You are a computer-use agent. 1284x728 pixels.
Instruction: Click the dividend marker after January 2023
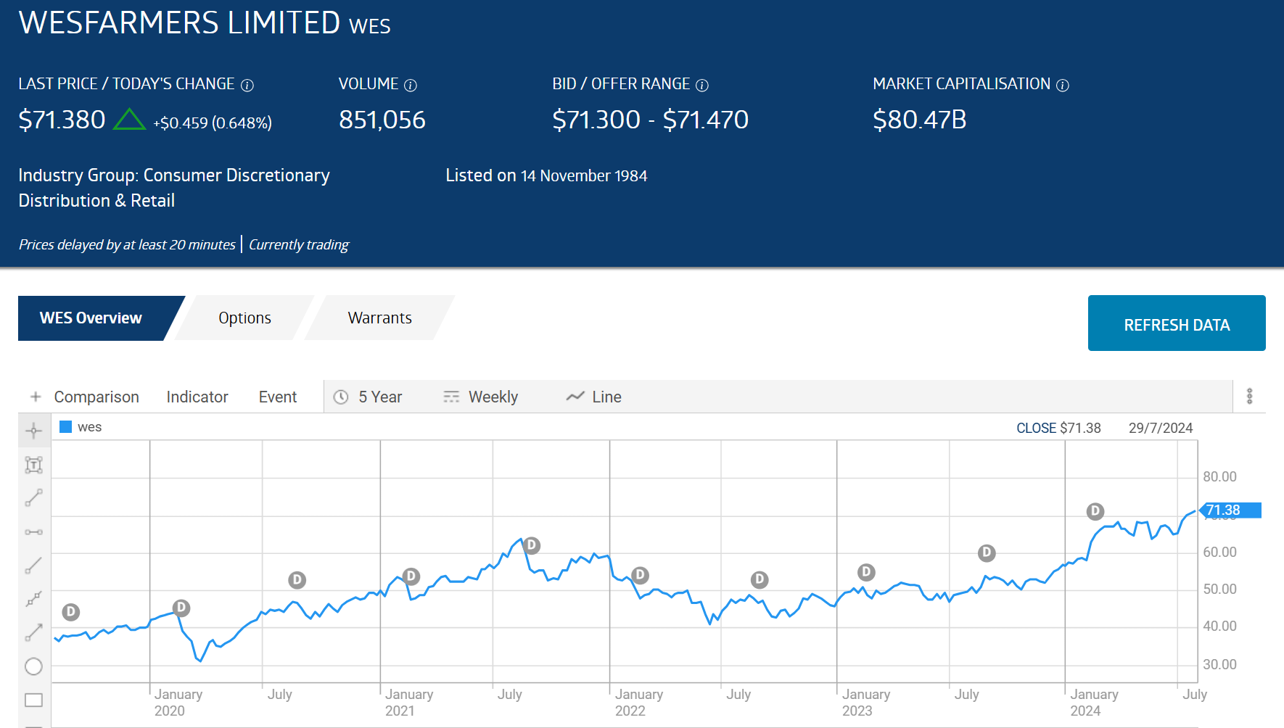[x=866, y=572]
